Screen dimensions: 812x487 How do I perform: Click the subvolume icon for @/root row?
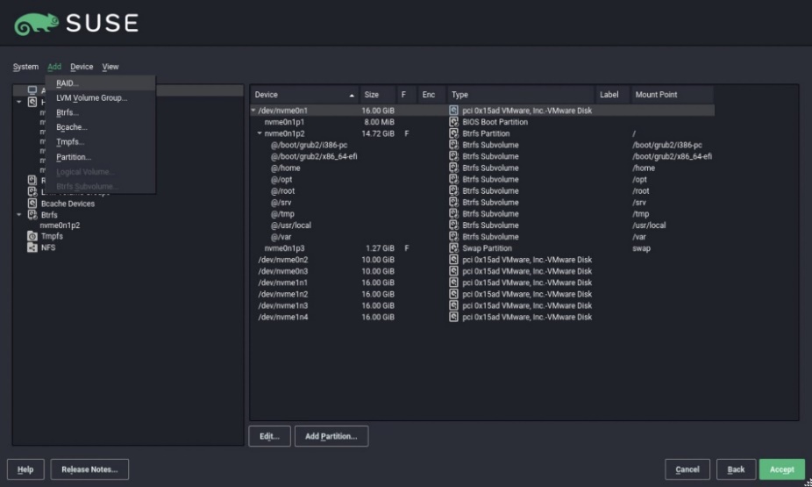point(453,190)
